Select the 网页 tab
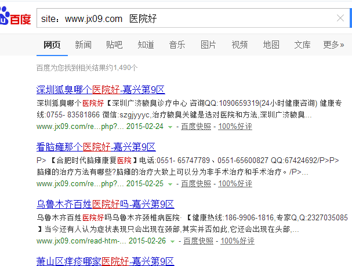This screenshot has height=266, width=352. (x=52, y=45)
